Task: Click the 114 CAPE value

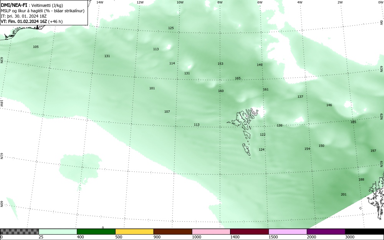Action: (172, 63)
